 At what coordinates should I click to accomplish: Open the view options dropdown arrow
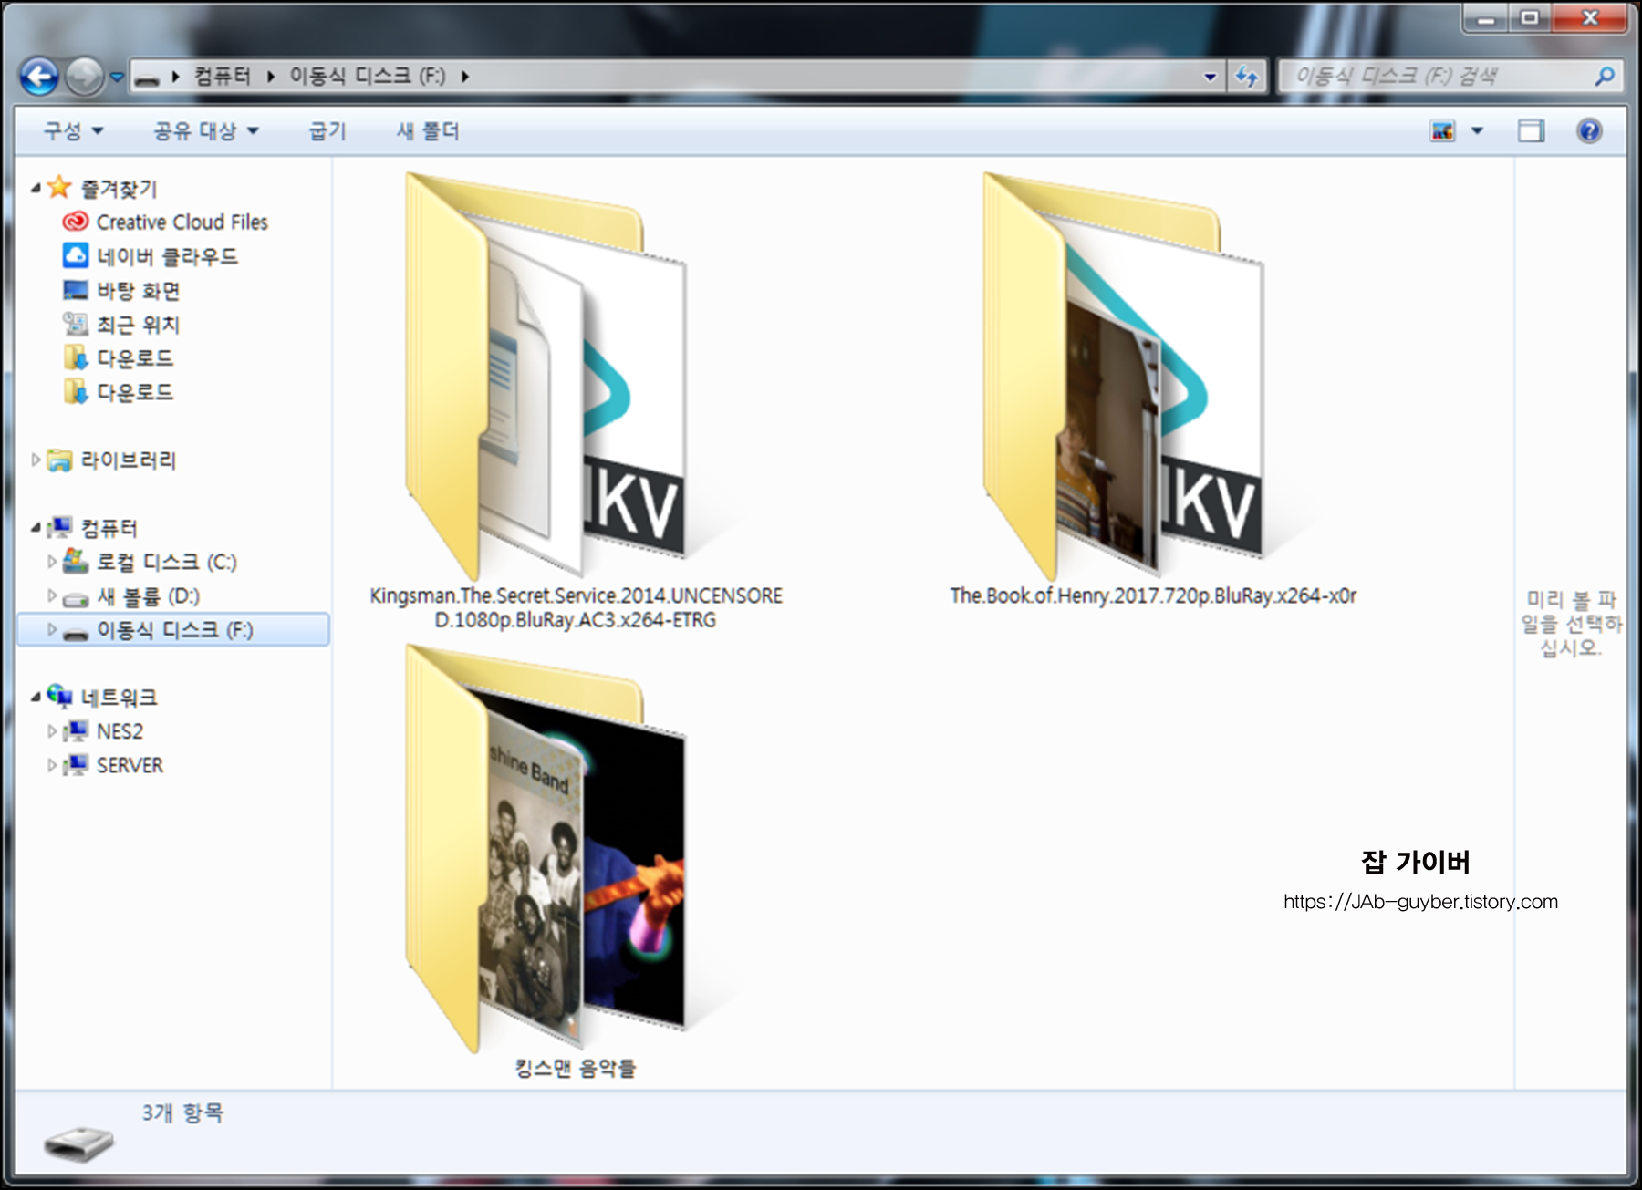click(1477, 131)
